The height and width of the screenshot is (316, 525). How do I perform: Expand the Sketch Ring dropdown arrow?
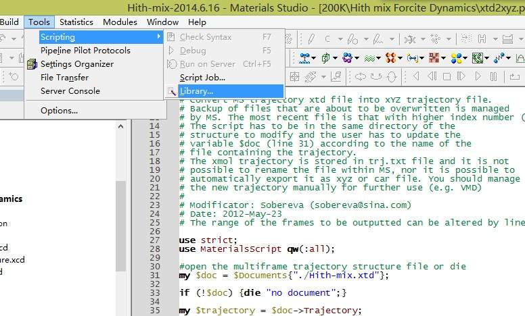click(x=366, y=39)
